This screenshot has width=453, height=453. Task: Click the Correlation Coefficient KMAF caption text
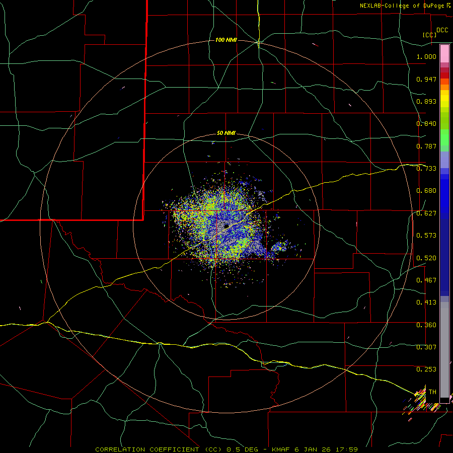coord(226,449)
